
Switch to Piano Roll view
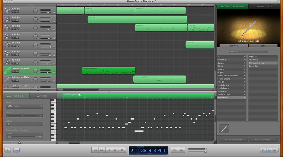click(16, 96)
